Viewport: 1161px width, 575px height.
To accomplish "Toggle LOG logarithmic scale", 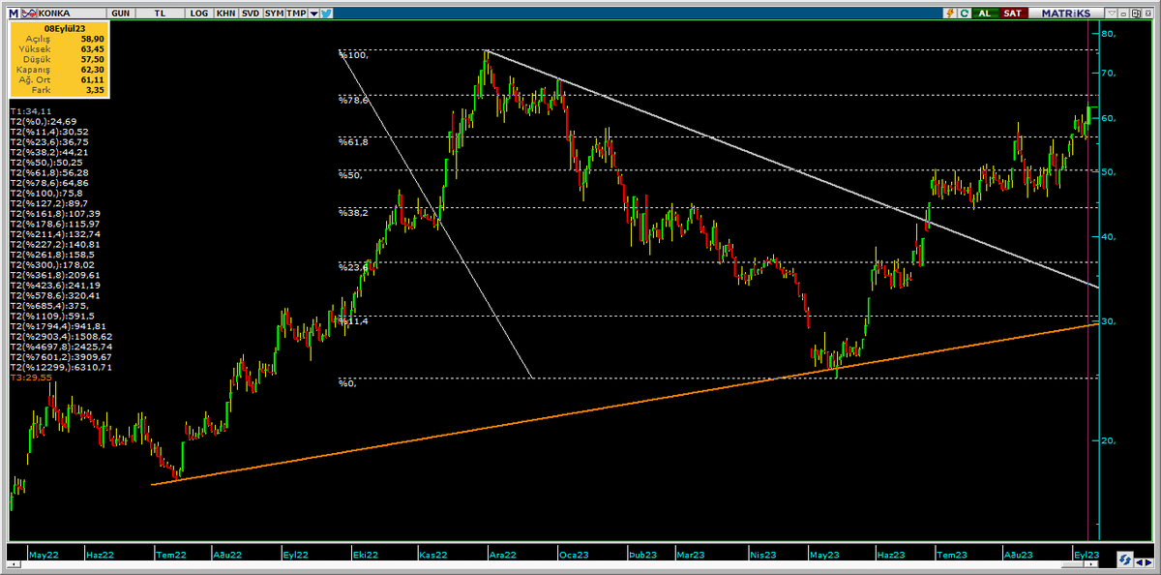I will 199,14.
